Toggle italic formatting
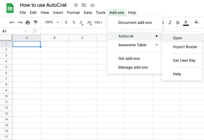The image size is (204, 140). tap(170, 23)
